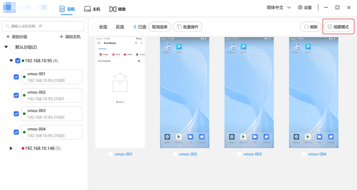357x190 pixels.
Task: Click the settings app icon in vmos-003
Action: pyautogui.click(x=232, y=137)
